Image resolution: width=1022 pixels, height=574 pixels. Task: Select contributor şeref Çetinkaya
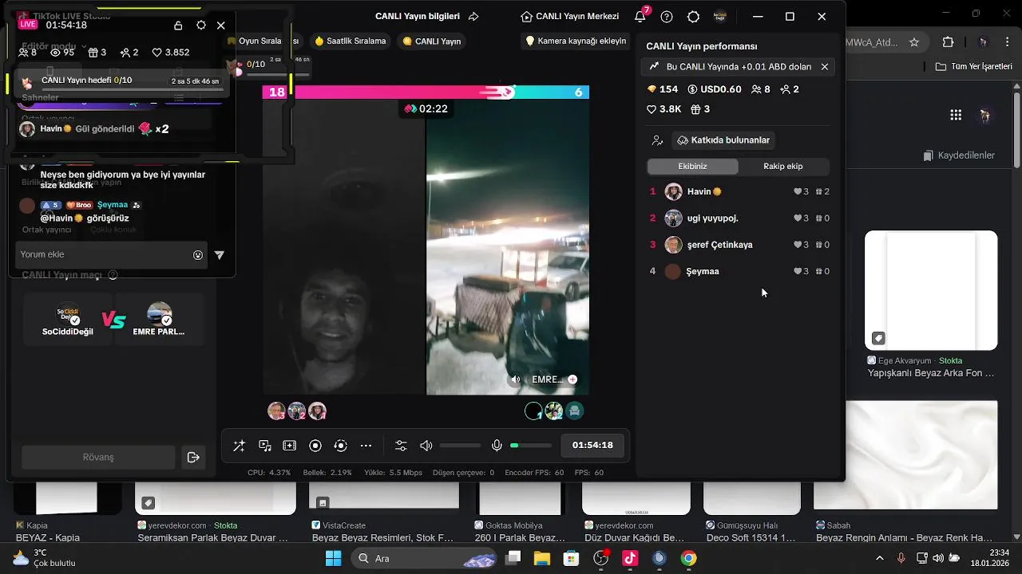click(739, 245)
